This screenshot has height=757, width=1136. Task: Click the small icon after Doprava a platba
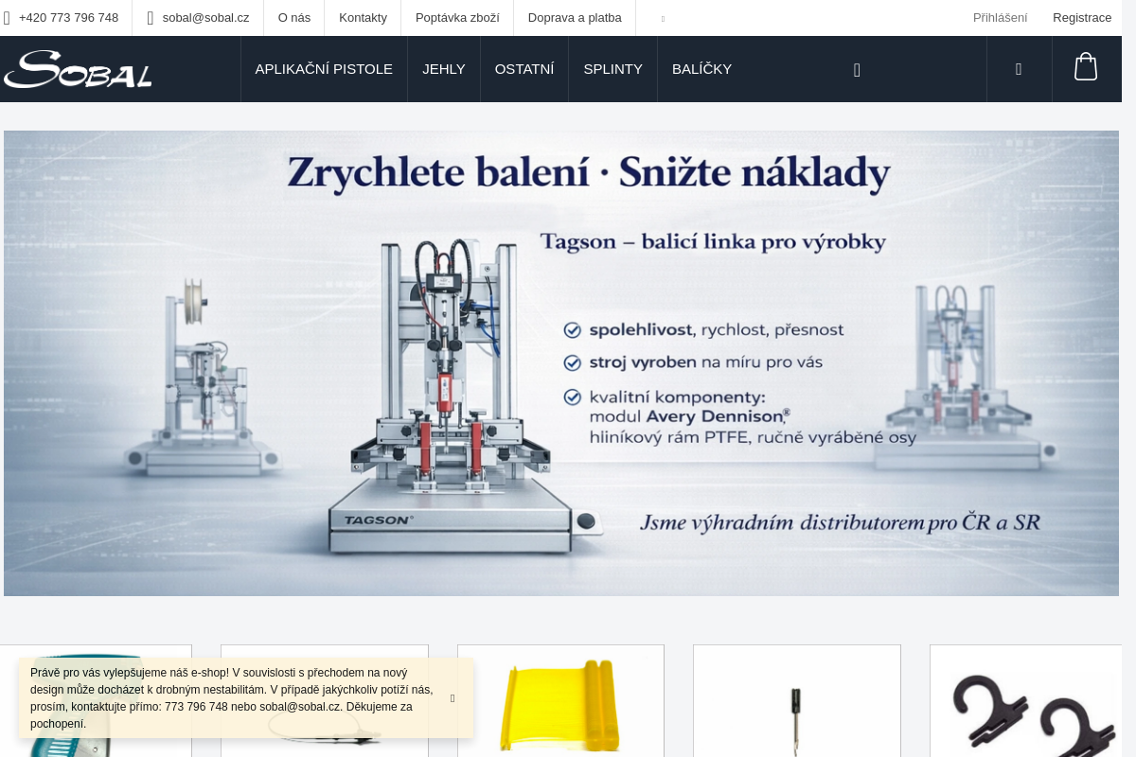coord(663,19)
